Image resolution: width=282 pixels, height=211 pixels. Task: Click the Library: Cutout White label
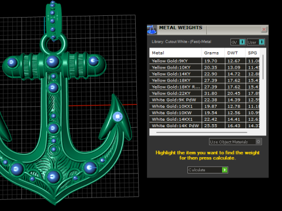pos(181,42)
